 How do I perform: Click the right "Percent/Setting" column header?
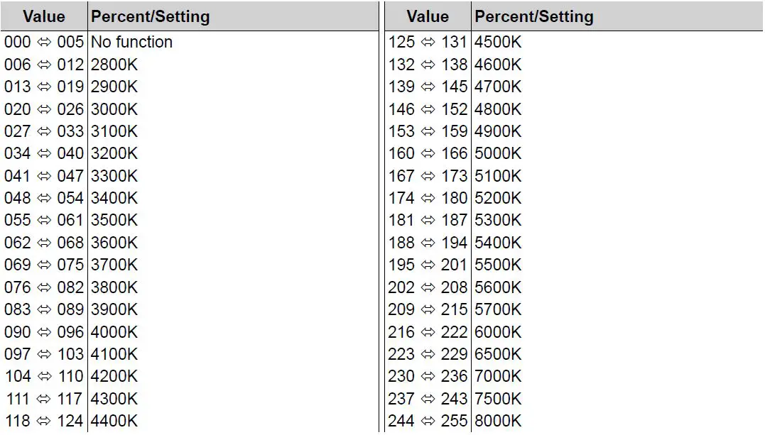pos(534,16)
